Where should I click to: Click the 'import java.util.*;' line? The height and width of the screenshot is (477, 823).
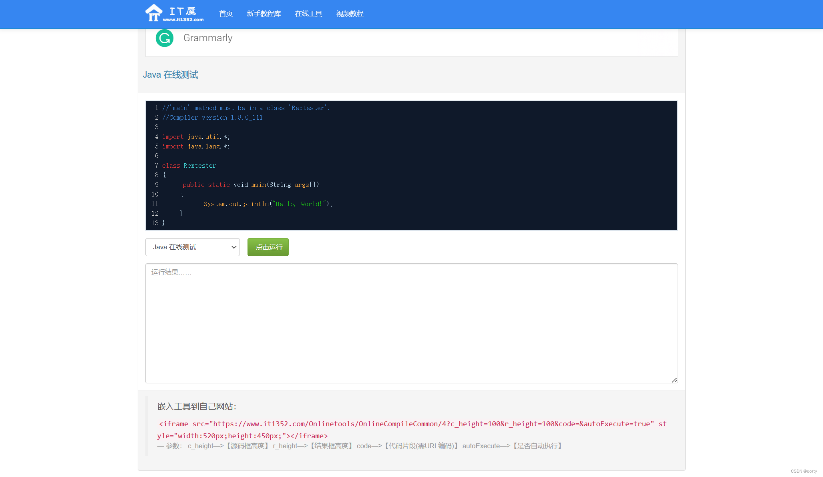click(x=196, y=137)
